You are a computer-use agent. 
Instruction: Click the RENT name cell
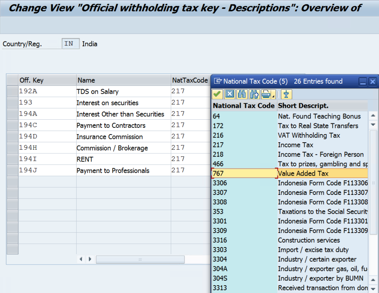124,159
